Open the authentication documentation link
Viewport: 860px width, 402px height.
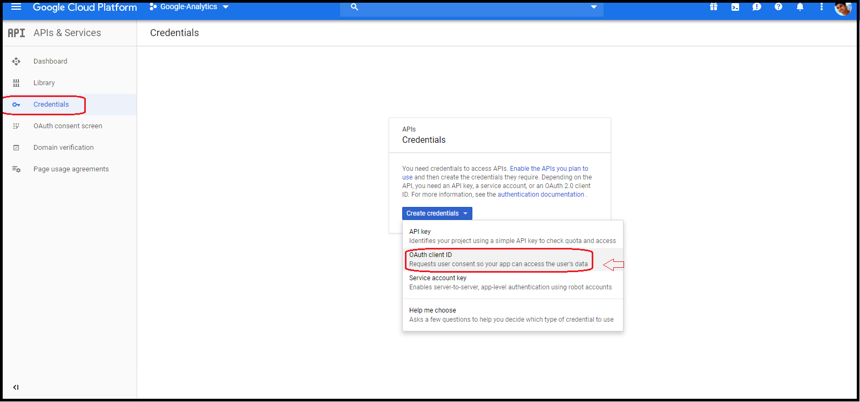click(541, 195)
